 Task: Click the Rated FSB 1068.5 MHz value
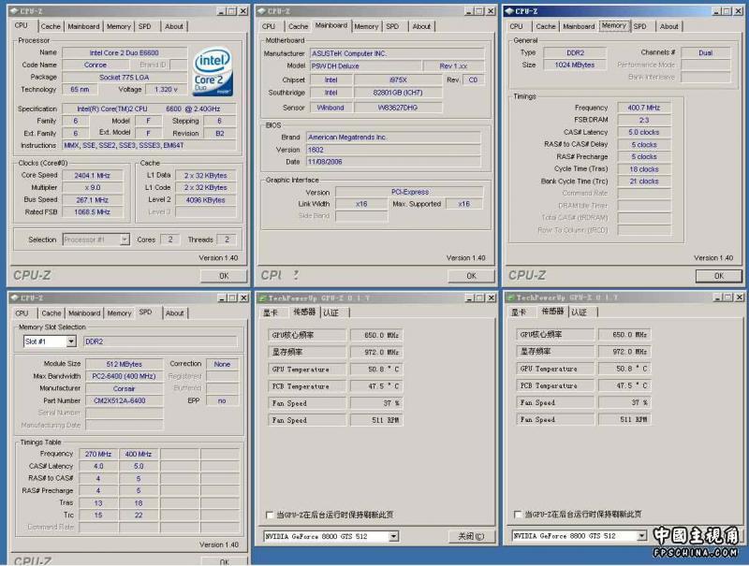92,211
